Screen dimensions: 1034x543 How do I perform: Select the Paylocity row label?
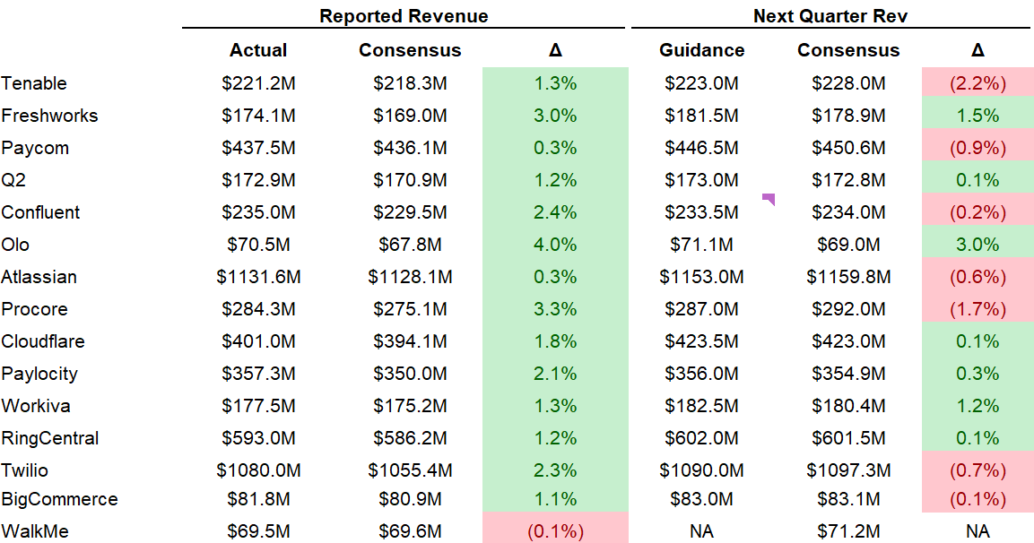click(39, 375)
